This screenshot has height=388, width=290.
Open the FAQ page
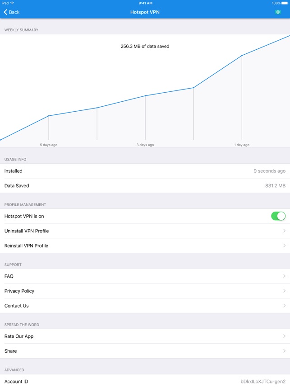(x=145, y=276)
